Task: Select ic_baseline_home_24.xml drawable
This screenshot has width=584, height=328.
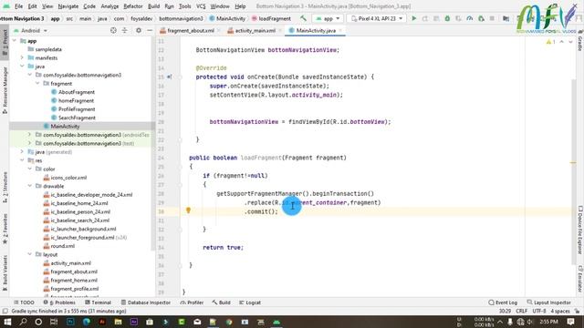Action: (79, 203)
